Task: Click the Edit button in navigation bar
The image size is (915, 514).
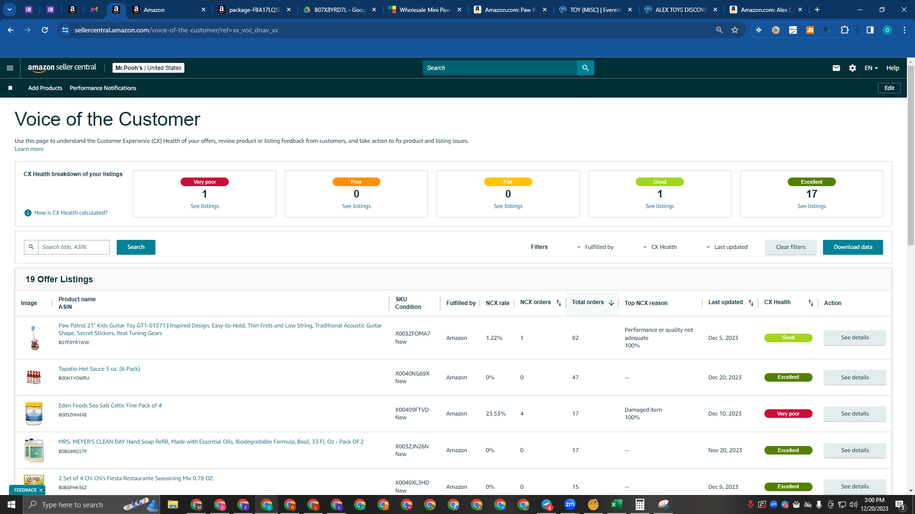Action: click(889, 88)
